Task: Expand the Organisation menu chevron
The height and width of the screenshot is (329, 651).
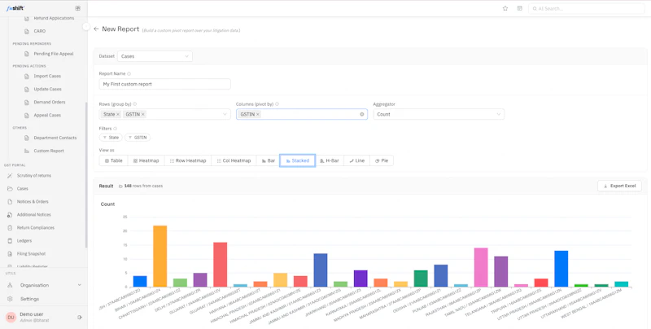Action: click(x=79, y=285)
